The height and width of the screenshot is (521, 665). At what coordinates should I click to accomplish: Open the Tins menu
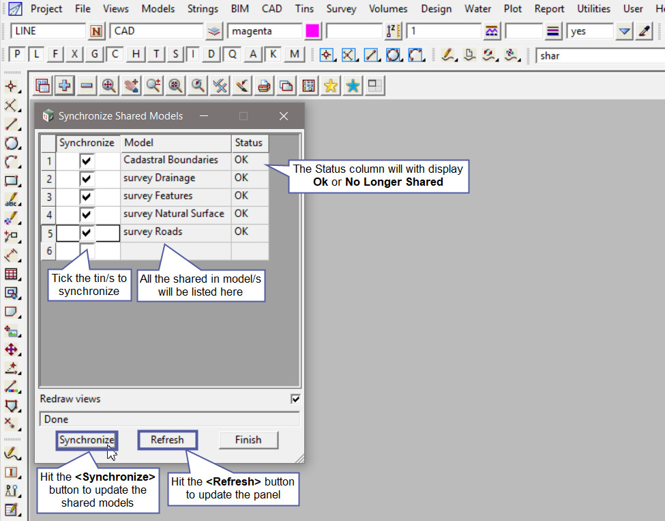click(304, 9)
